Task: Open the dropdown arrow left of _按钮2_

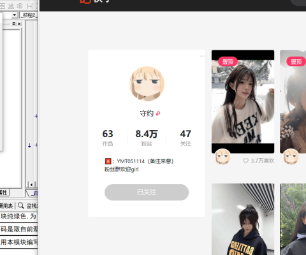Action: 15,15
